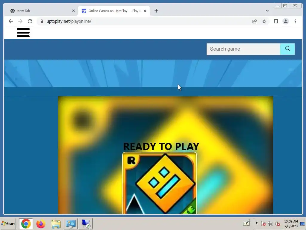Bookmark this tab with the star
Image resolution: width=306 pixels, height=230 pixels.
pos(264,21)
